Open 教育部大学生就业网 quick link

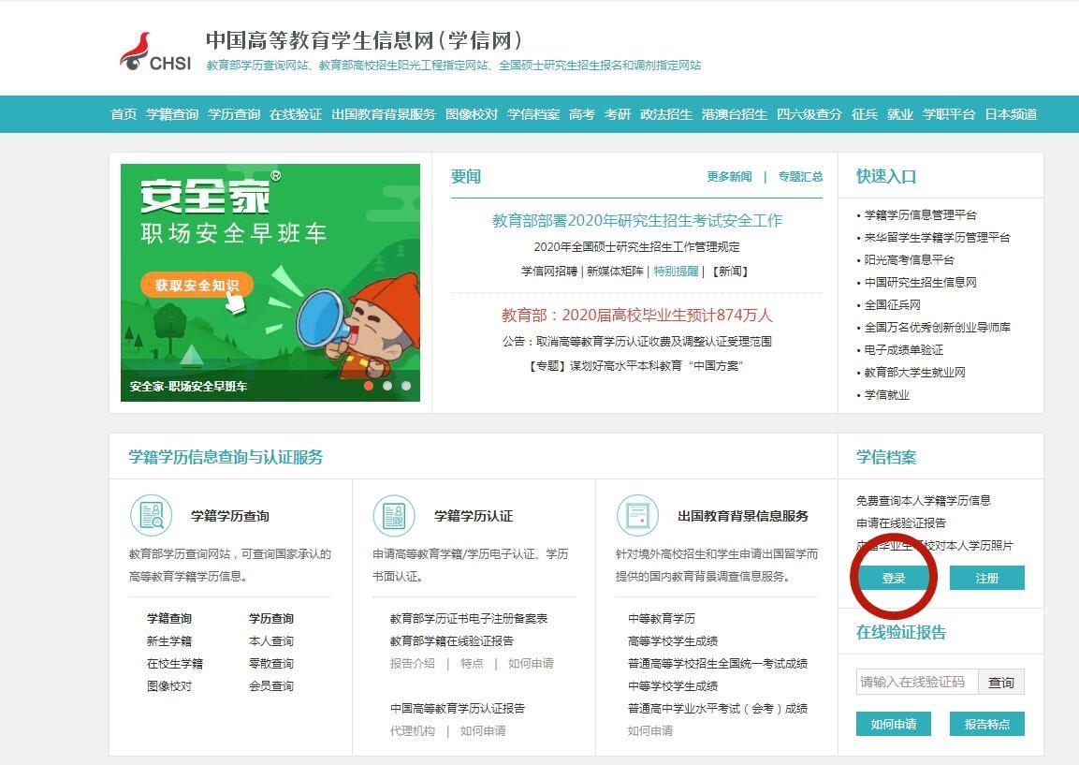tap(914, 373)
